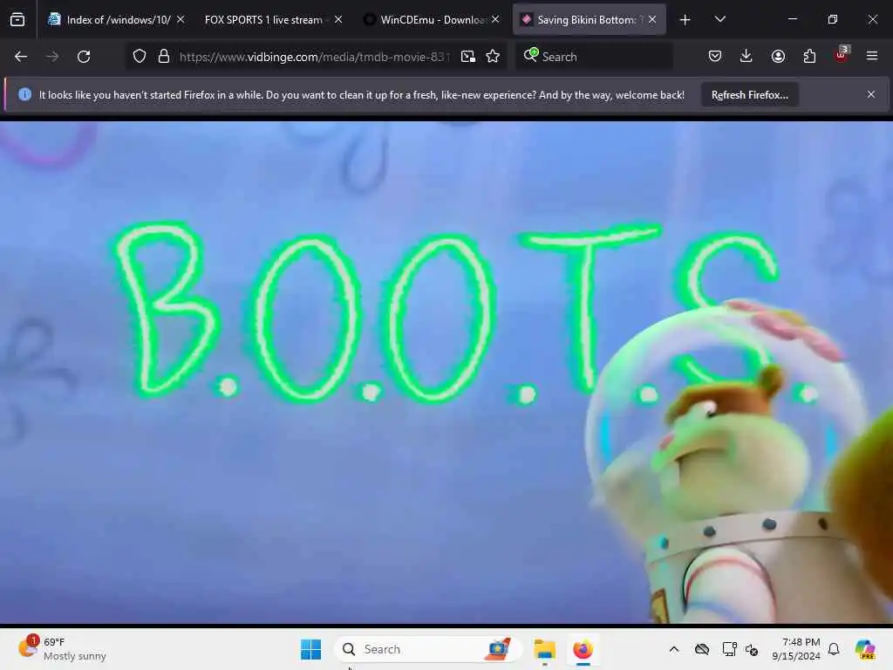Open the network display tray icon
Screen dimensions: 893x670
click(x=729, y=649)
